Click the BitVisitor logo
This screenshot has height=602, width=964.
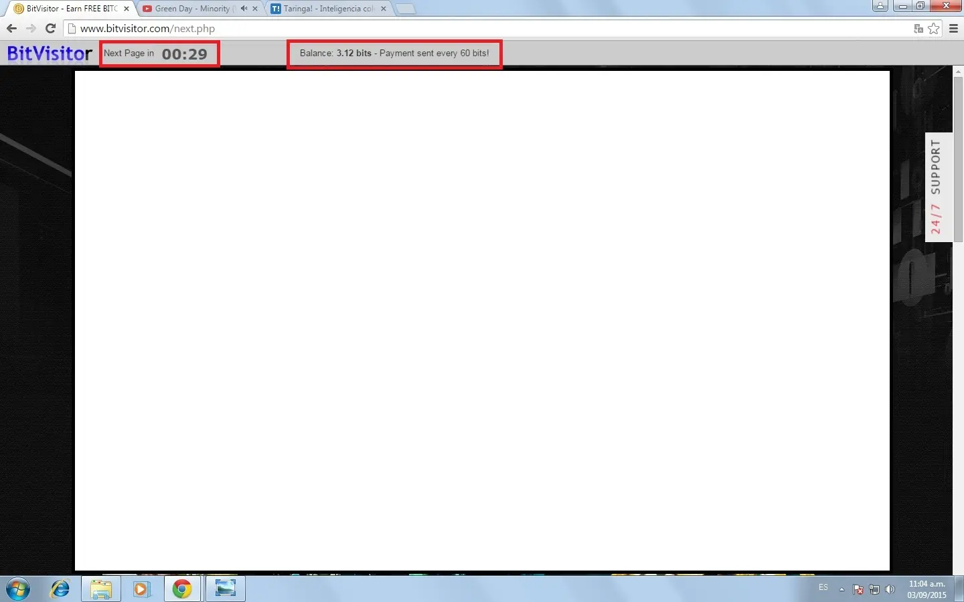pos(50,54)
